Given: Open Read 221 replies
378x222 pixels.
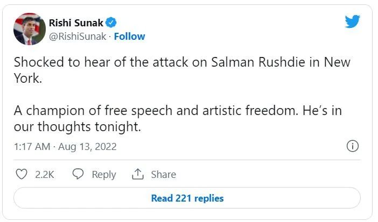Looking at the screenshot, I should tap(187, 198).
